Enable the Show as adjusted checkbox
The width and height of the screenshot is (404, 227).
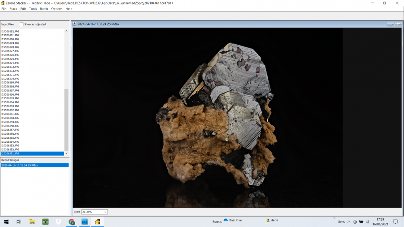click(22, 24)
